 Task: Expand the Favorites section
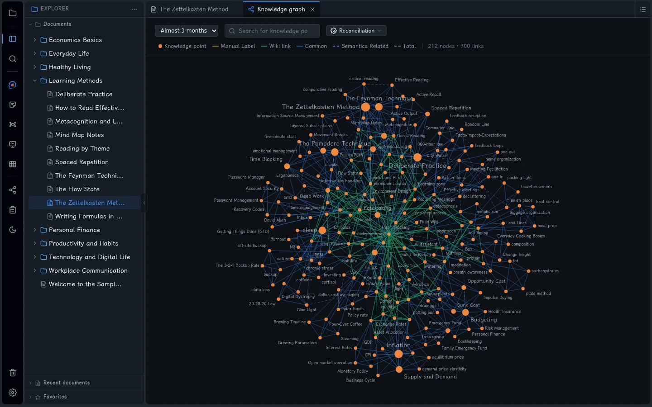point(30,397)
